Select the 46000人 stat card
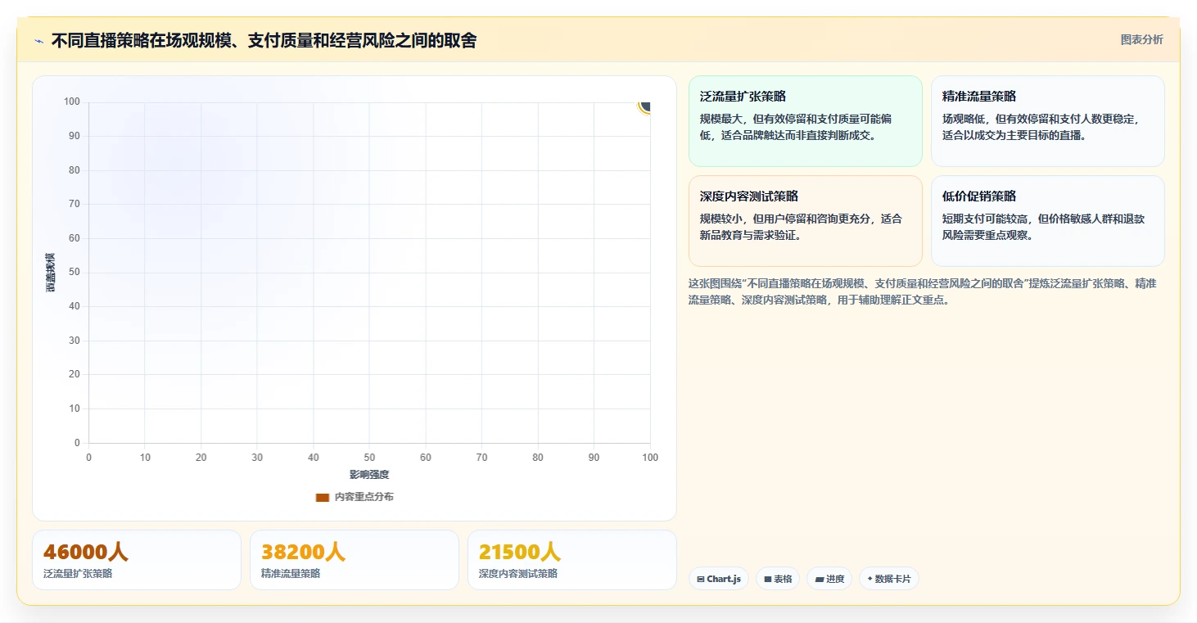Image resolution: width=1197 pixels, height=623 pixels. 137,560
